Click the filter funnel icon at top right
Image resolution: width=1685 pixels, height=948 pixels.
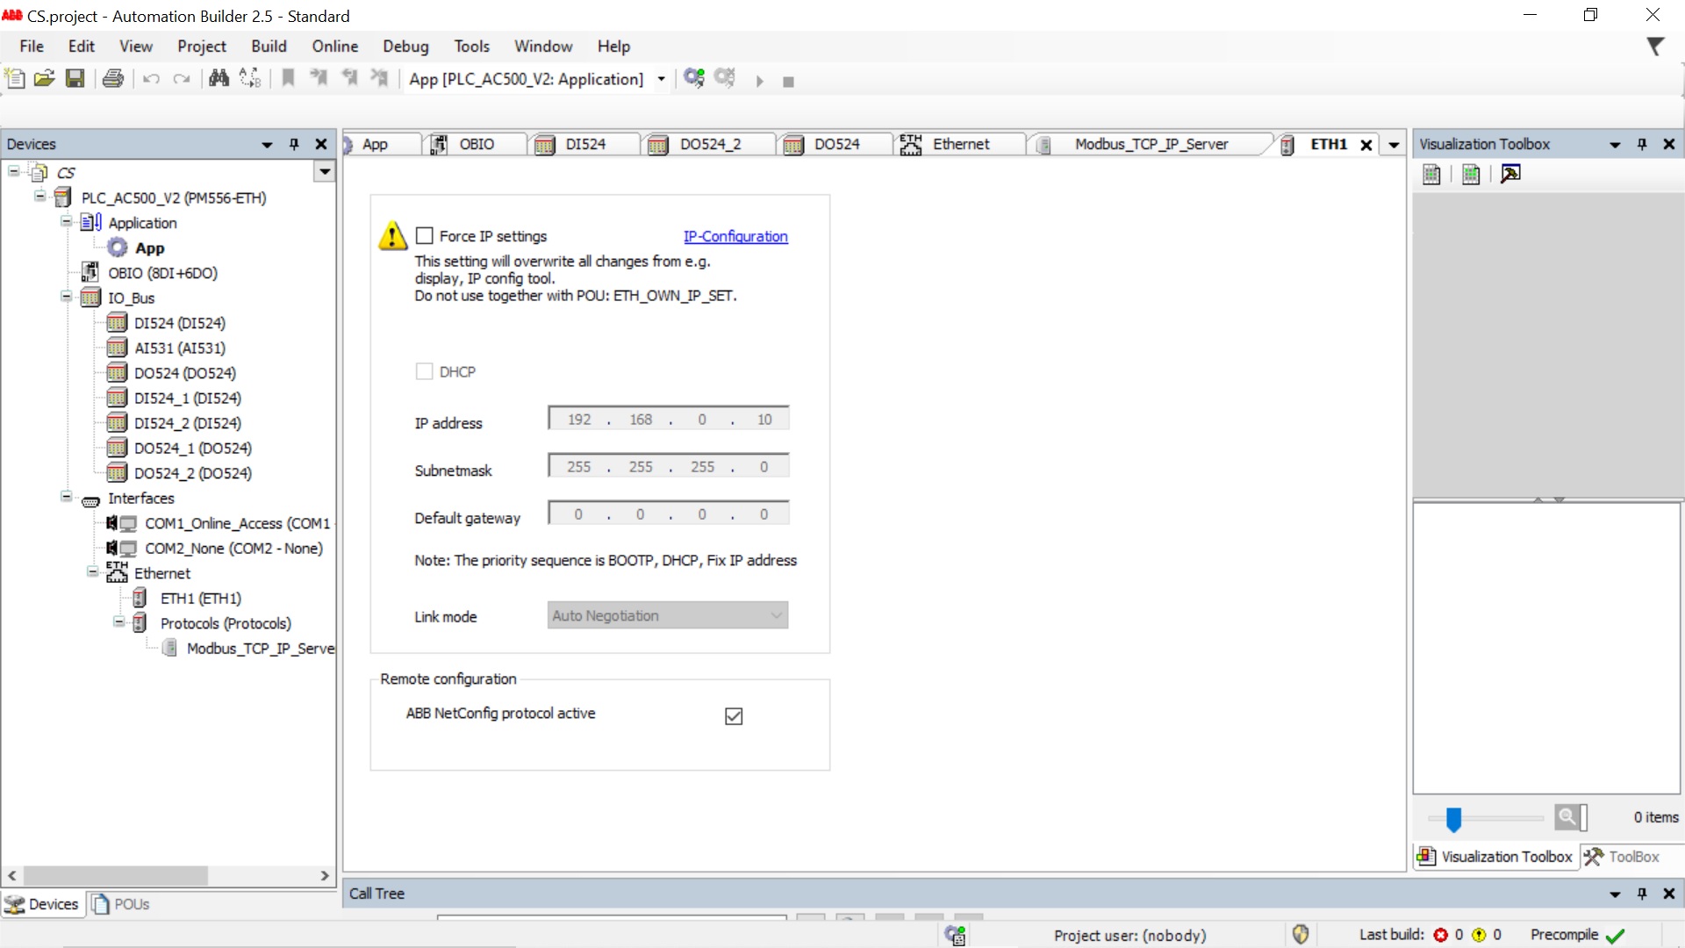click(x=1655, y=47)
